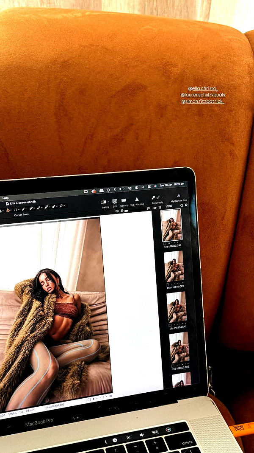Tick color tag box under Ella c18804.CR2
Image resolution: width=254 pixels, height=453 pixels.
(x=170, y=326)
